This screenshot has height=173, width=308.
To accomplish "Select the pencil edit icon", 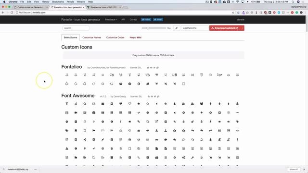I will [103, 140].
